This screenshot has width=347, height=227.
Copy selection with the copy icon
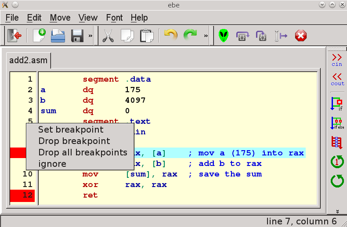[x=127, y=36]
